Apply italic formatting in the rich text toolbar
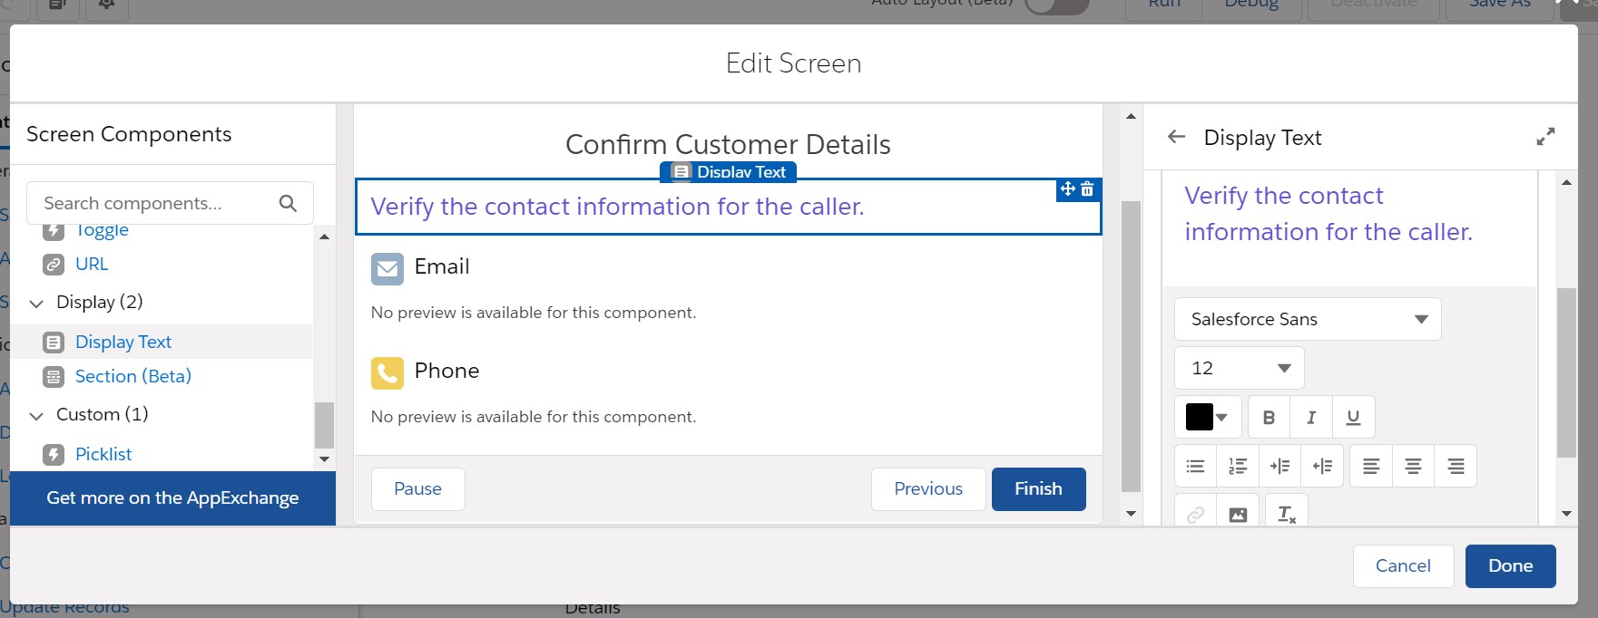 tap(1310, 418)
